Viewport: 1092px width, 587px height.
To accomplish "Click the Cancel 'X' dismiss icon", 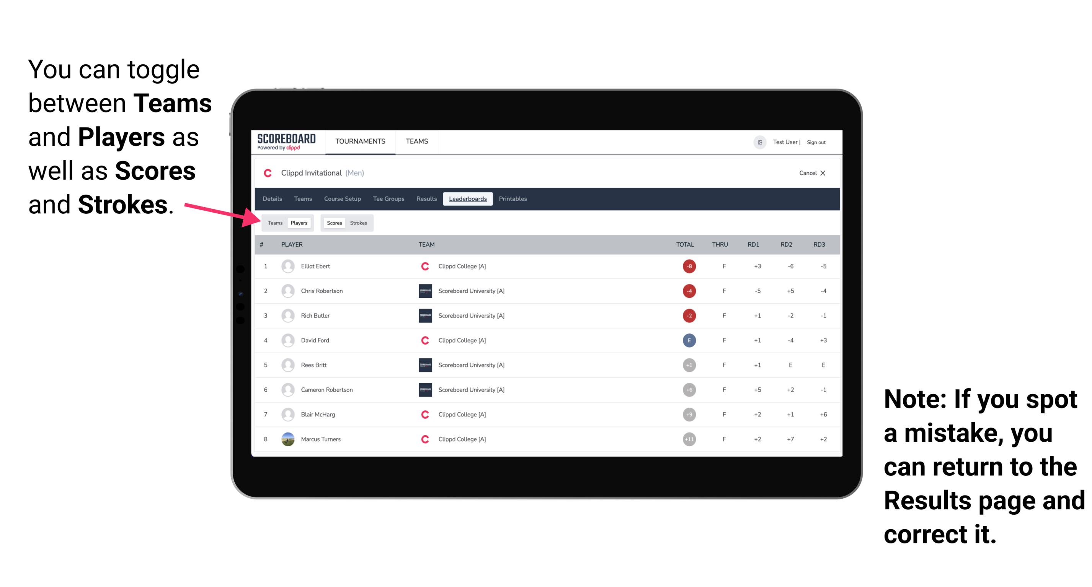I will (823, 173).
